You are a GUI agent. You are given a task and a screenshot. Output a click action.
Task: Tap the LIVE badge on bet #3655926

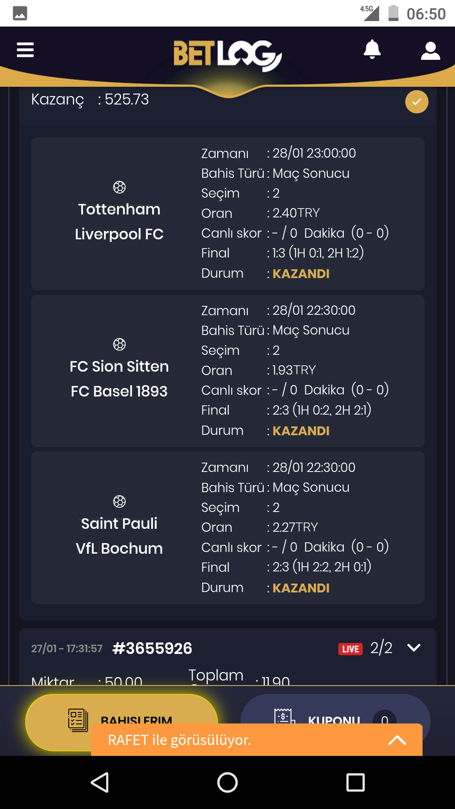click(351, 649)
